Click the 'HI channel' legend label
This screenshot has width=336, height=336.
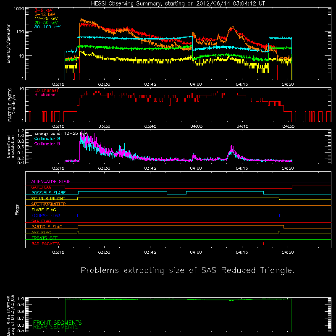tap(45, 95)
